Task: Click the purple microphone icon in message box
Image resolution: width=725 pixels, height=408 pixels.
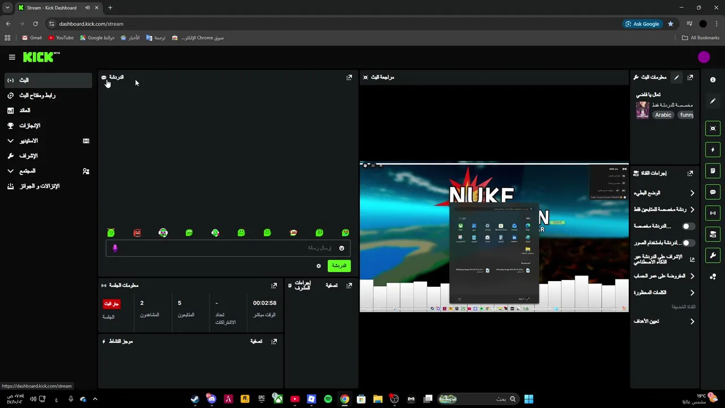Action: tap(115, 248)
